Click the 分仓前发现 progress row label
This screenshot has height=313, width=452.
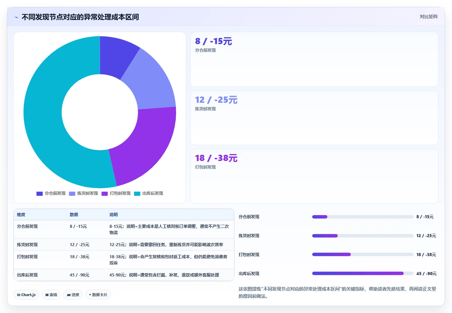[x=249, y=217]
